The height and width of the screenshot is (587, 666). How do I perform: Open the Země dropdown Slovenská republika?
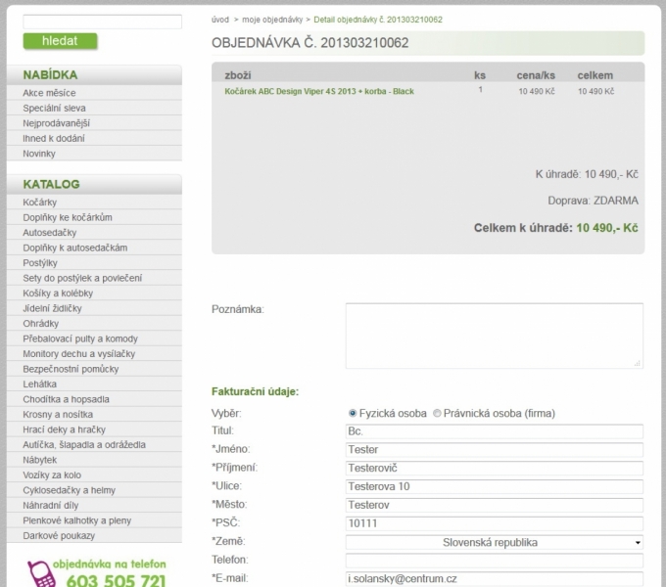click(495, 542)
